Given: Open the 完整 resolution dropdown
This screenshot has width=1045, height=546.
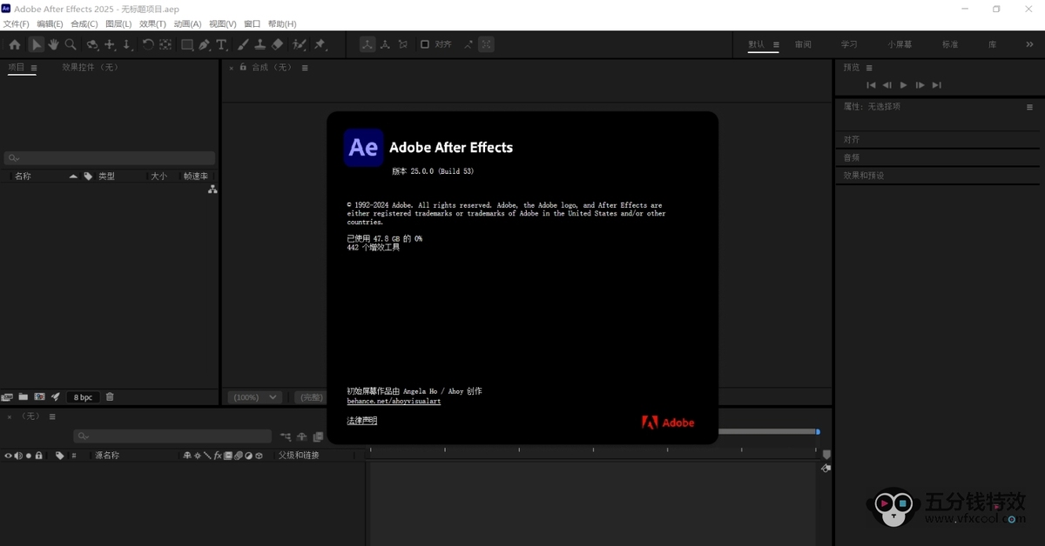Looking at the screenshot, I should (310, 397).
